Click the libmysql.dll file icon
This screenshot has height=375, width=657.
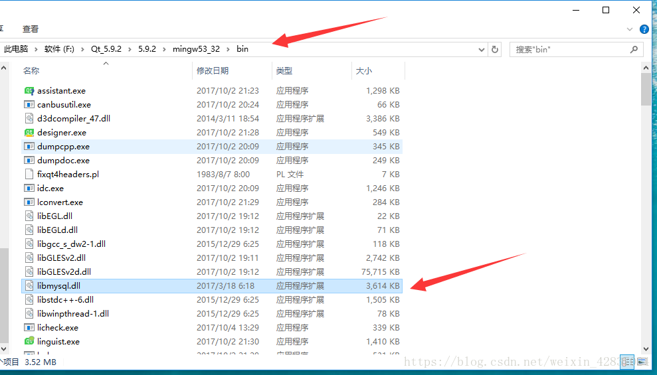tap(29, 286)
